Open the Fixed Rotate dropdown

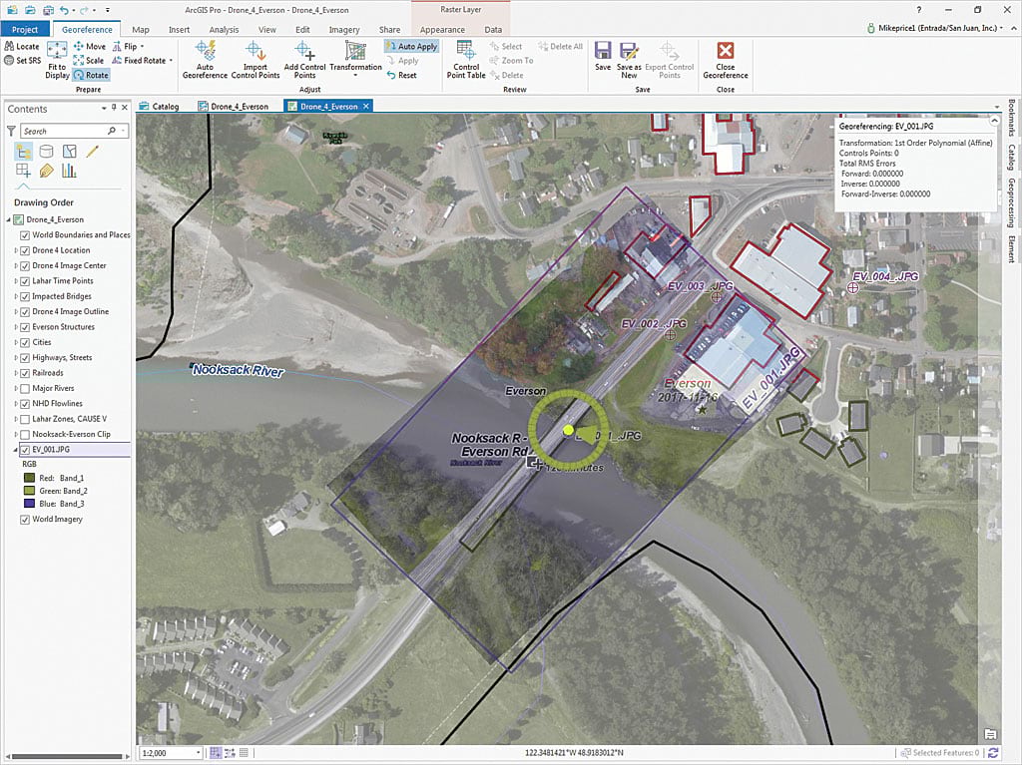click(x=171, y=61)
